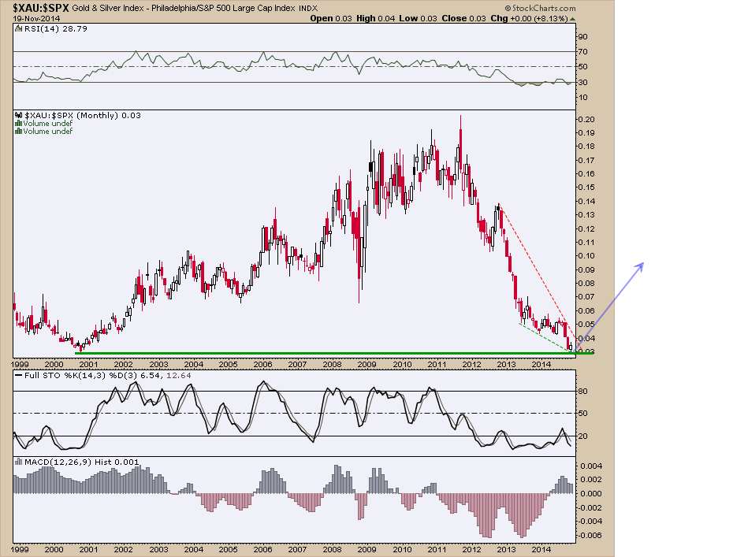Click 2011 on the price chart time axis

point(437,365)
